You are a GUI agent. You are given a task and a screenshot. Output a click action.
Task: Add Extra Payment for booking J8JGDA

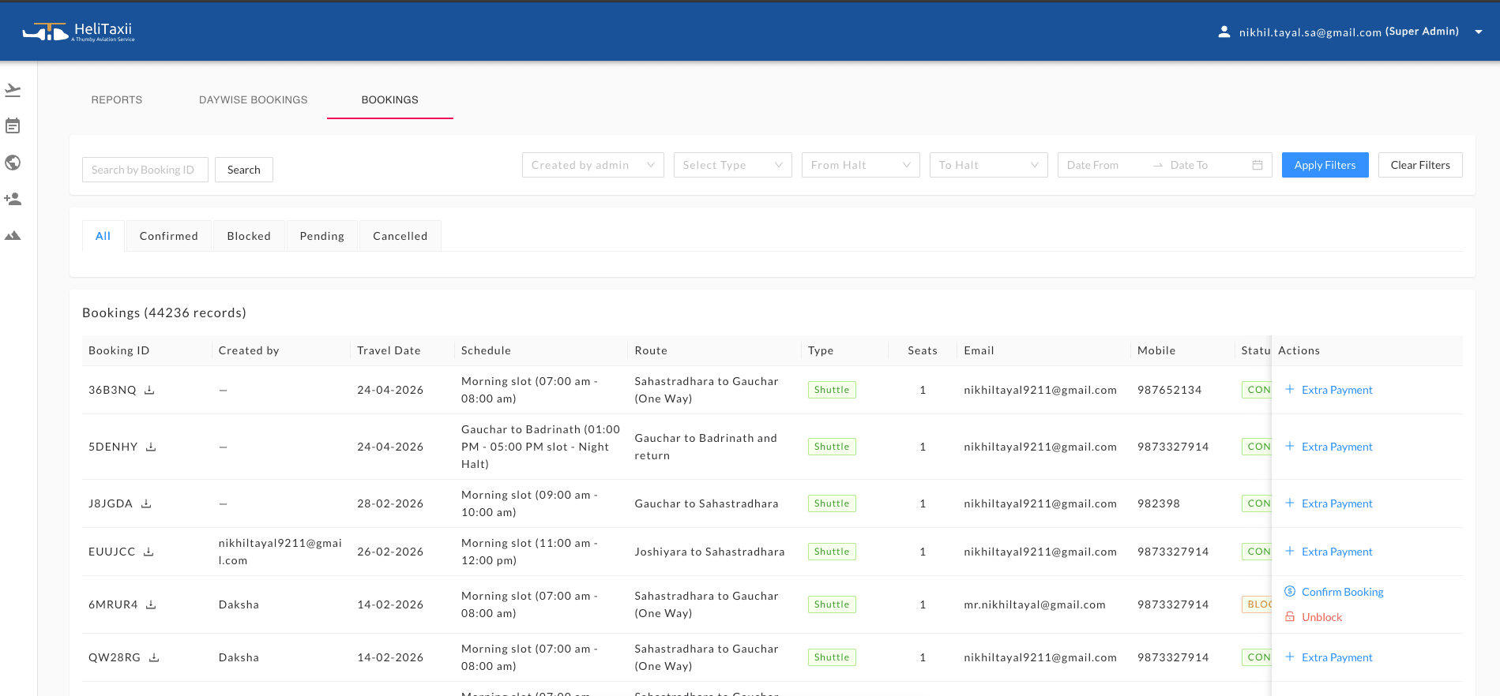tap(1329, 503)
